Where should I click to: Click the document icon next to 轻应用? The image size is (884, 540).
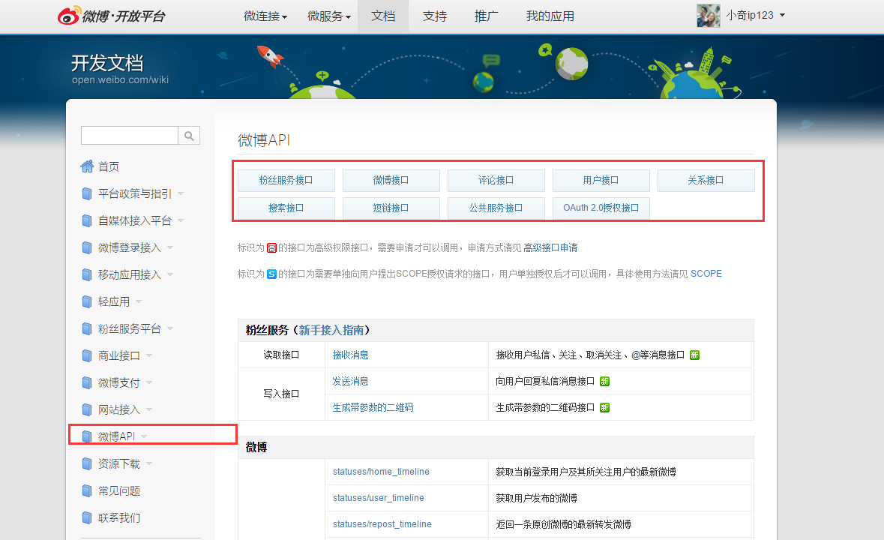(x=87, y=301)
